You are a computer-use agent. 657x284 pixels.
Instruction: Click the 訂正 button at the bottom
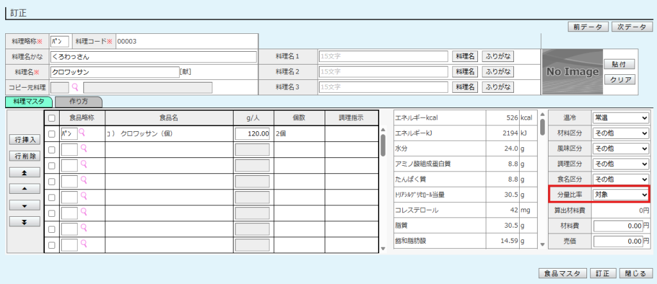(603, 273)
